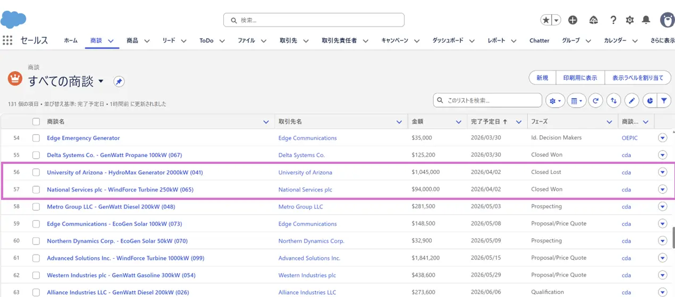Expand the すべての商談 list view dropdown
Image resolution: width=675 pixels, height=297 pixels.
pyautogui.click(x=101, y=81)
